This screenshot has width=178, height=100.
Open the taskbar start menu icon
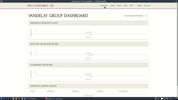(x=1, y=99)
